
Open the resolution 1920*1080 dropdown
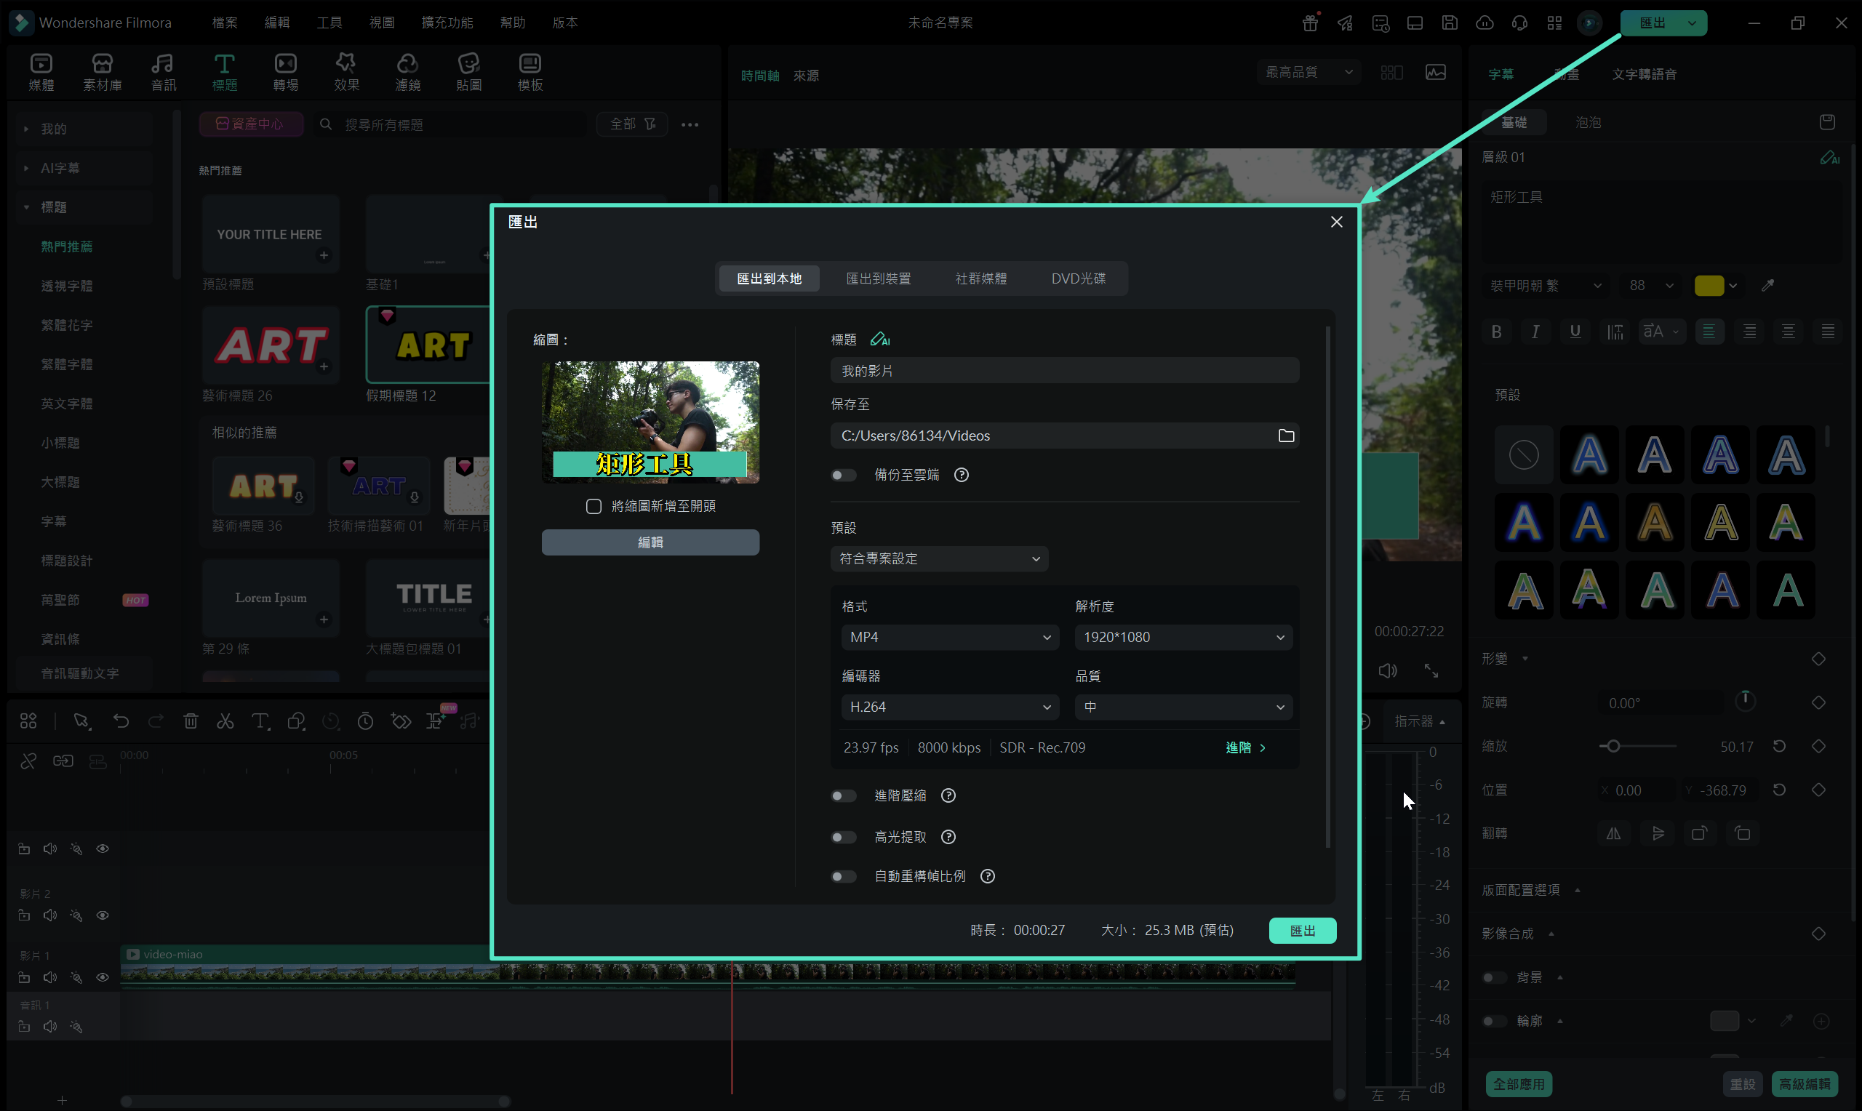tap(1183, 637)
